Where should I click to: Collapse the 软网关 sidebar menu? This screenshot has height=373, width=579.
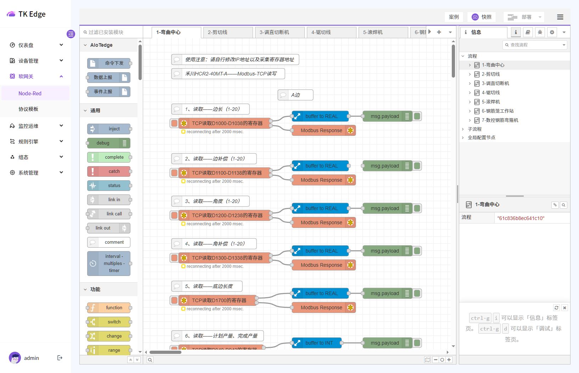click(35, 76)
